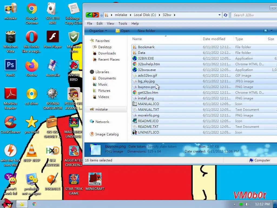This screenshot has width=277, height=208.
Task: Open Morbius Reader PDF icon
Action: (x=11, y=99)
